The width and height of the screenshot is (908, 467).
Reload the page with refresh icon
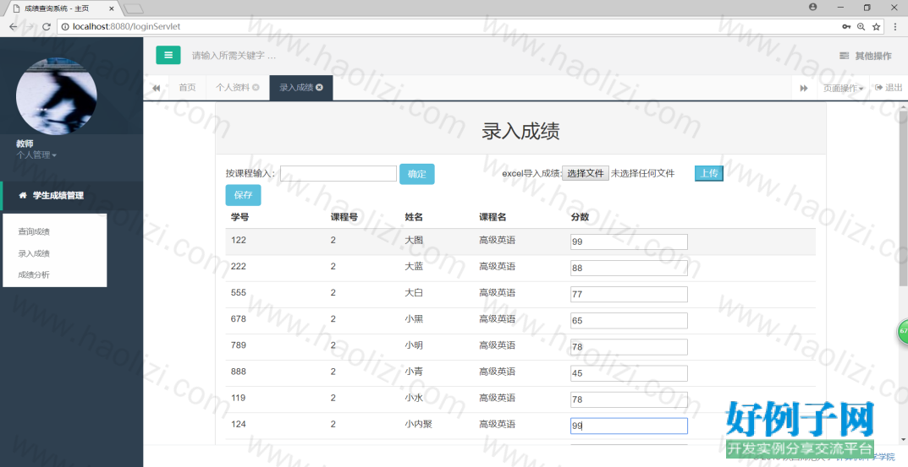point(47,26)
